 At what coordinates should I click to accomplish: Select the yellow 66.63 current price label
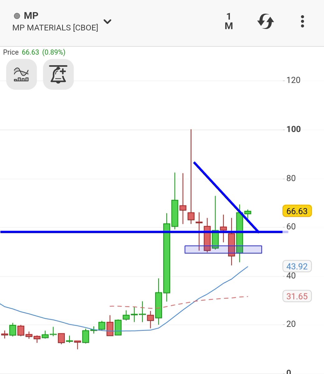tap(297, 211)
